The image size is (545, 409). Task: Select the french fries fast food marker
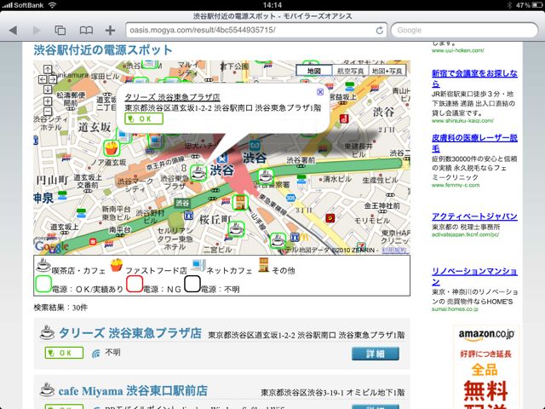click(x=112, y=147)
